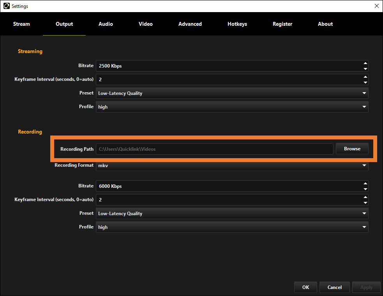
Task: Expand the Recording Profile dropdown
Action: pyautogui.click(x=232, y=227)
